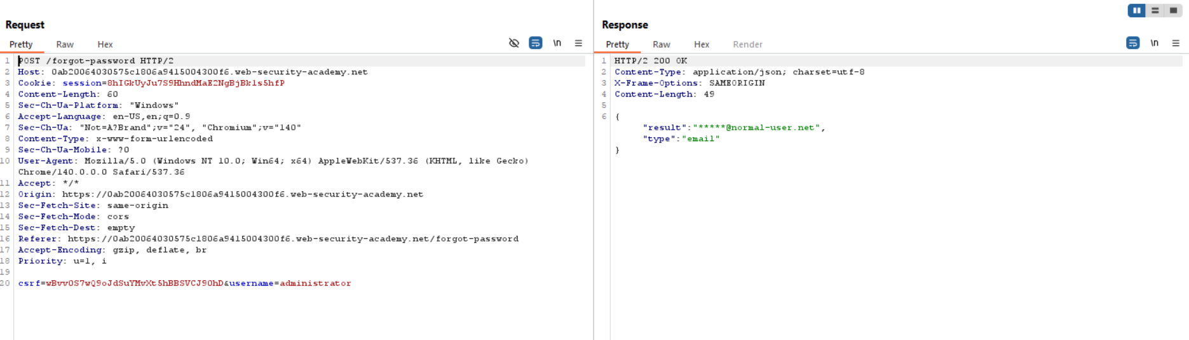The height and width of the screenshot is (340, 1189).
Task: Show \n non-printable characters in Request
Action: coord(557,43)
